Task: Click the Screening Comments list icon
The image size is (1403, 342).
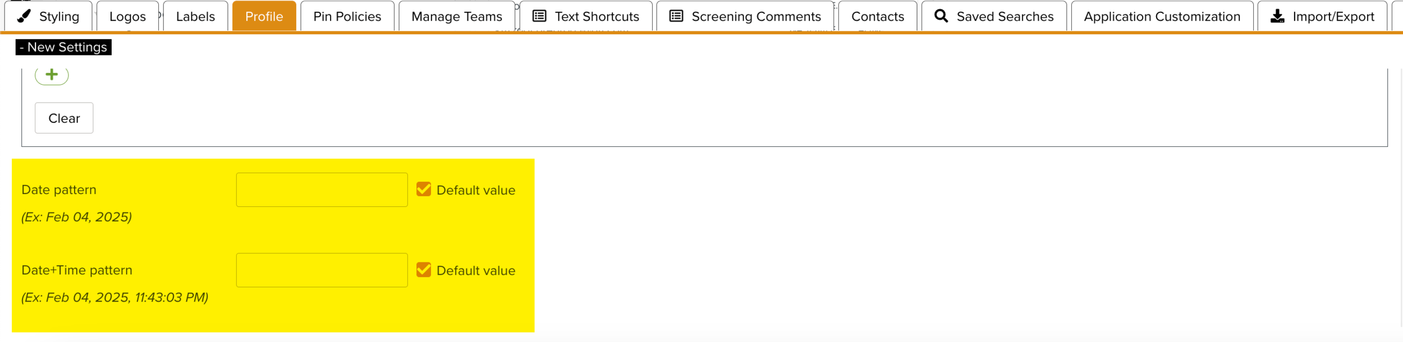Action: tap(676, 16)
